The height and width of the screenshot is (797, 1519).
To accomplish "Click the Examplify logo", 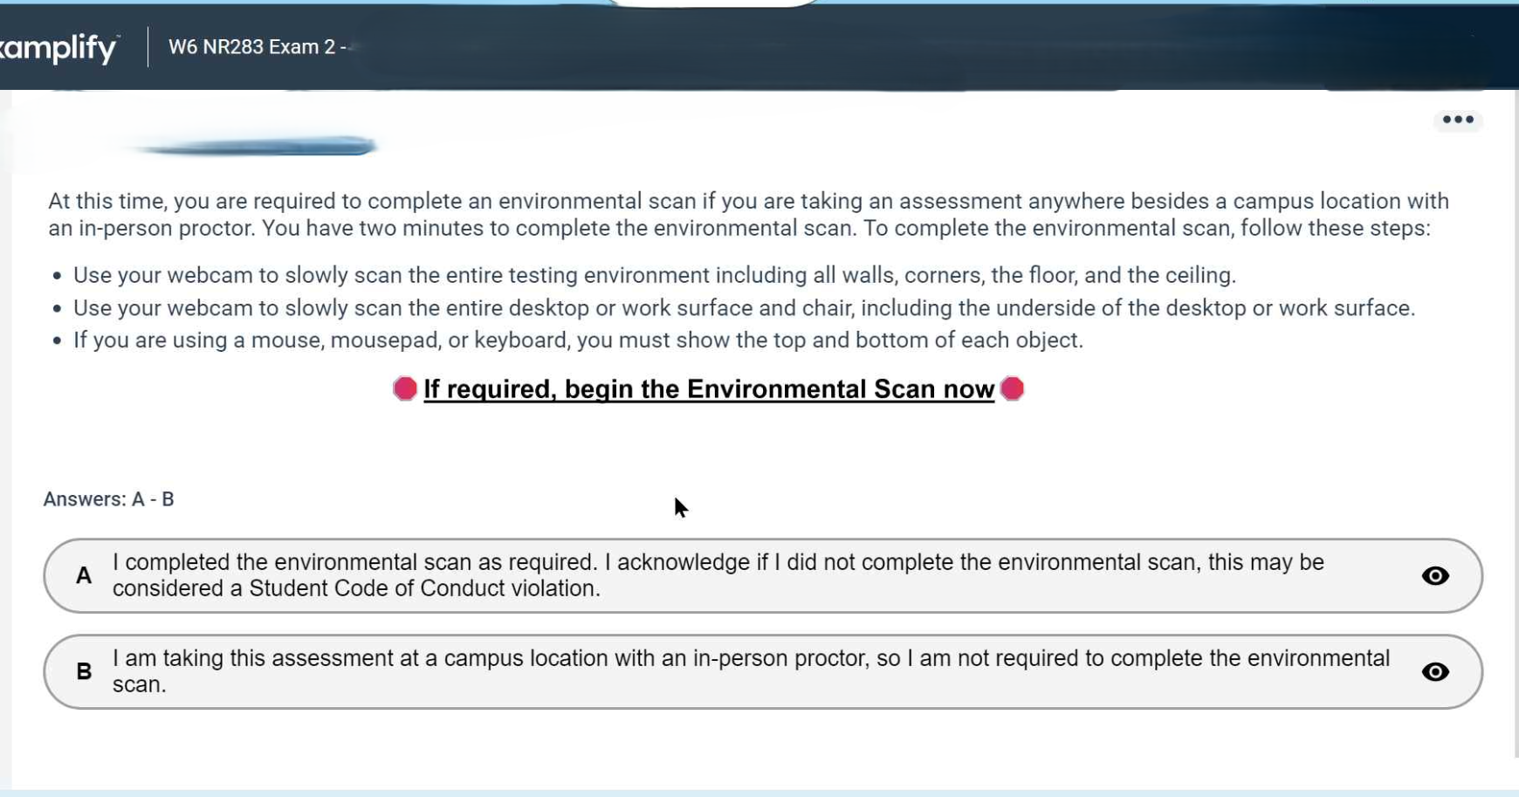I will click(x=58, y=47).
